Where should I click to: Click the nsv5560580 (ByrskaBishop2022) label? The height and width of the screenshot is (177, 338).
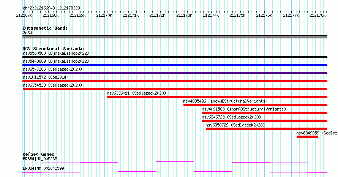pyautogui.click(x=56, y=53)
